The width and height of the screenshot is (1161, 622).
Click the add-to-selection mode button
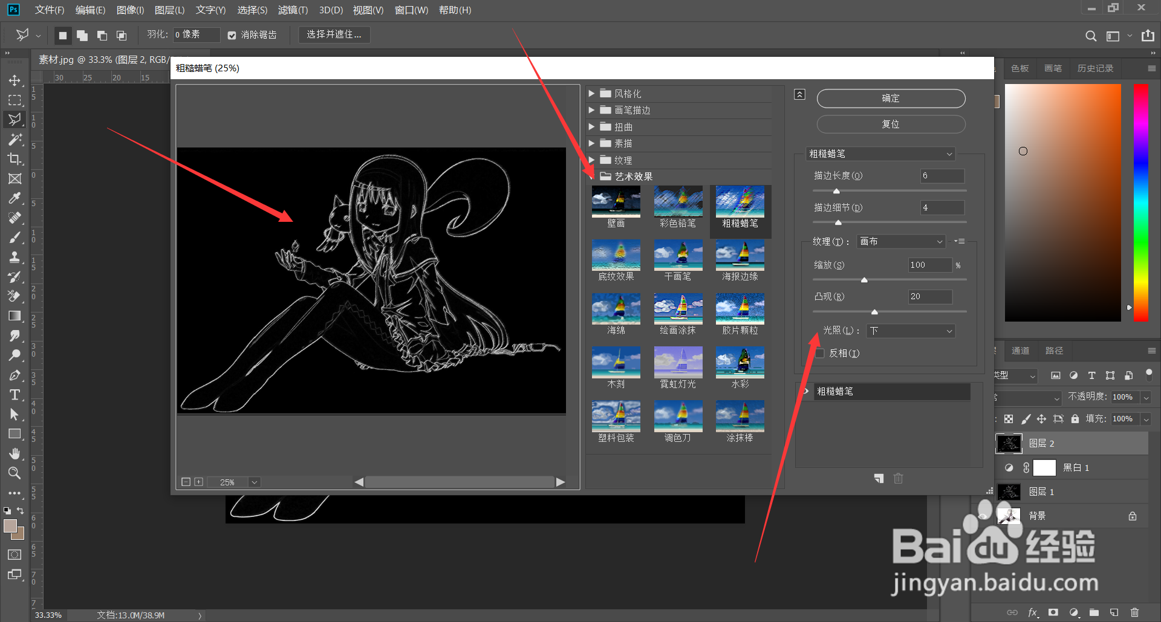[82, 36]
